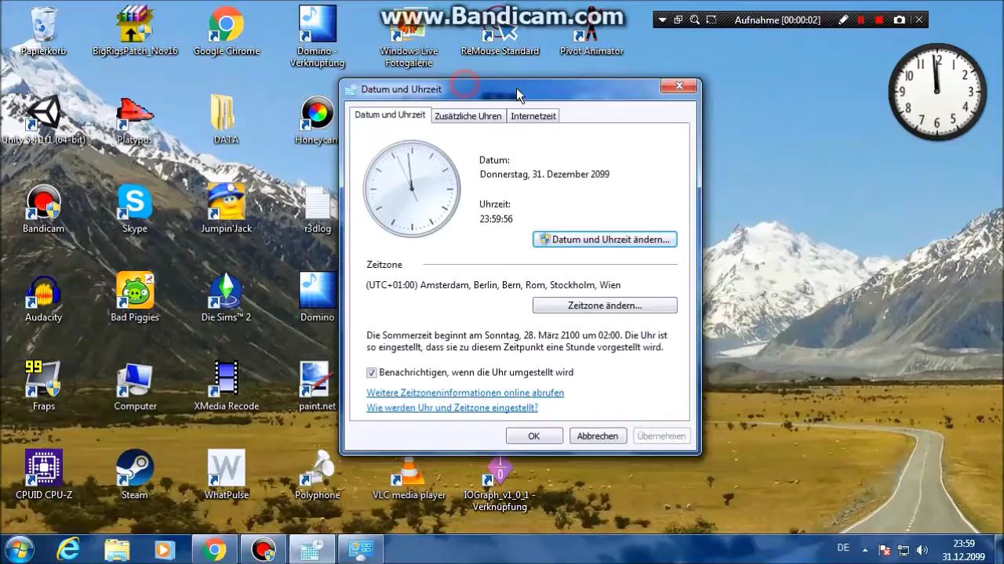Click the VLC media player desktop icon
Image resolution: width=1004 pixels, height=564 pixels.
[x=409, y=474]
